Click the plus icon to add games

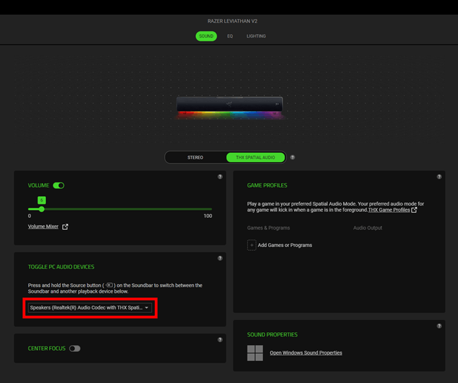click(x=251, y=245)
